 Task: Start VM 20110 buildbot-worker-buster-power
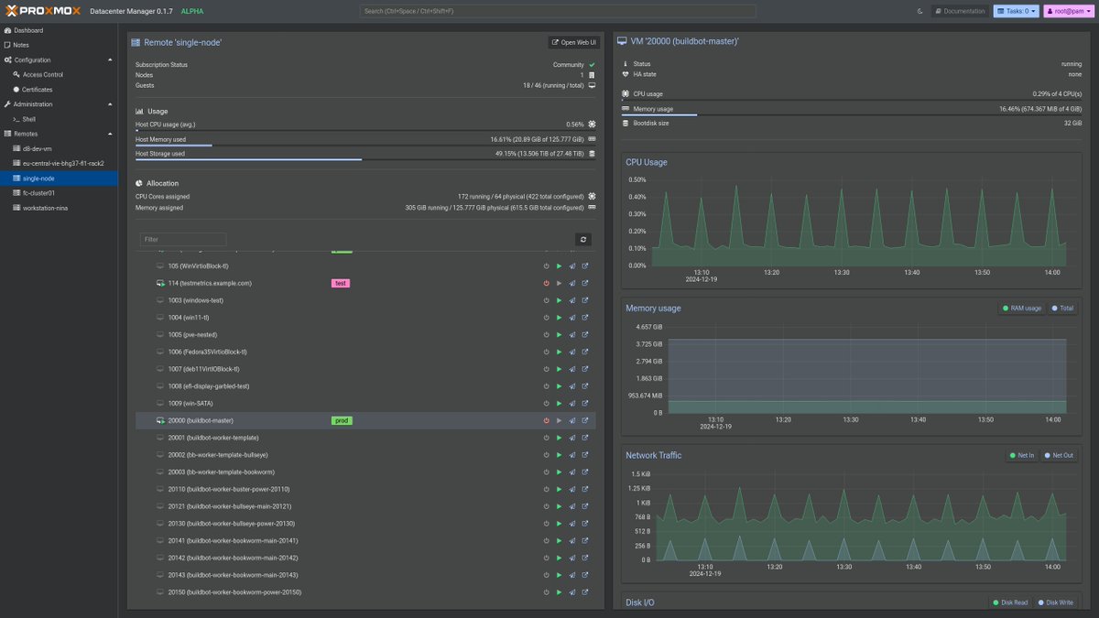[x=559, y=489]
